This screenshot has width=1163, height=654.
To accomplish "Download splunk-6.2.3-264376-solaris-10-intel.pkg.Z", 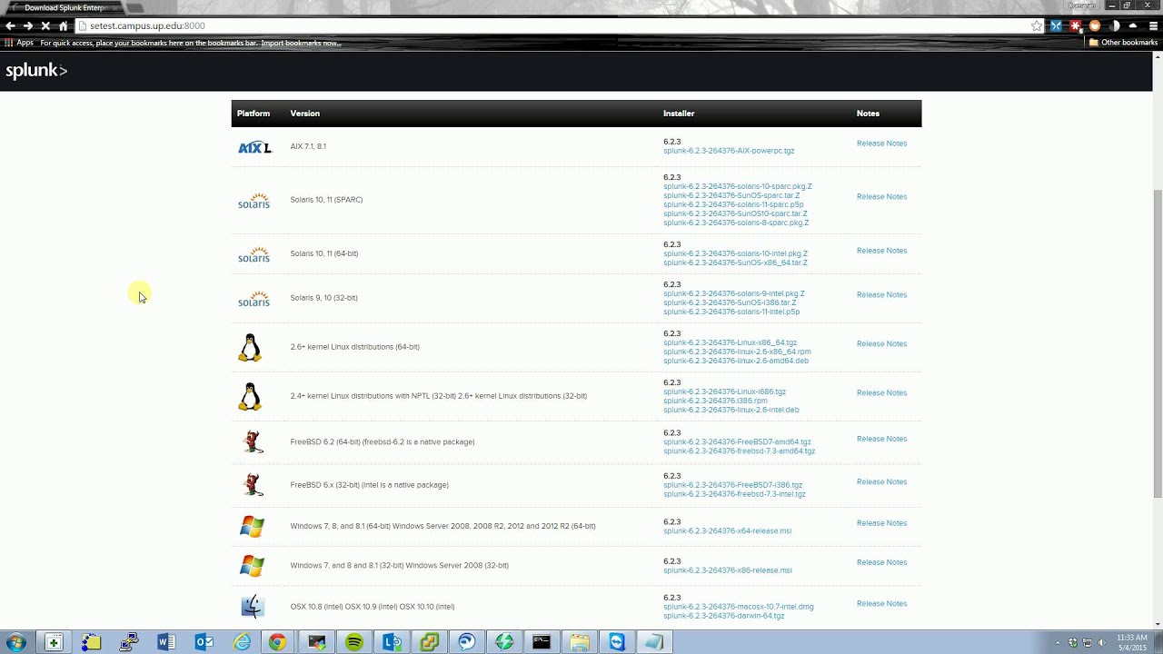I will 735,253.
